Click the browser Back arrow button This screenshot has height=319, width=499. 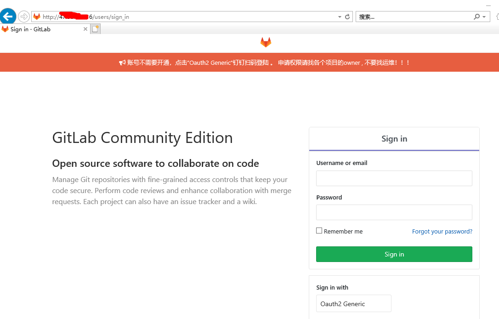point(8,16)
